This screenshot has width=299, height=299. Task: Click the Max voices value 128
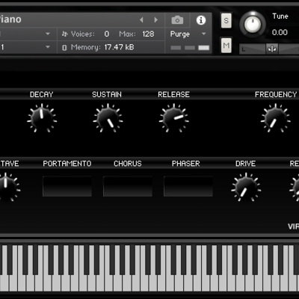[148, 34]
